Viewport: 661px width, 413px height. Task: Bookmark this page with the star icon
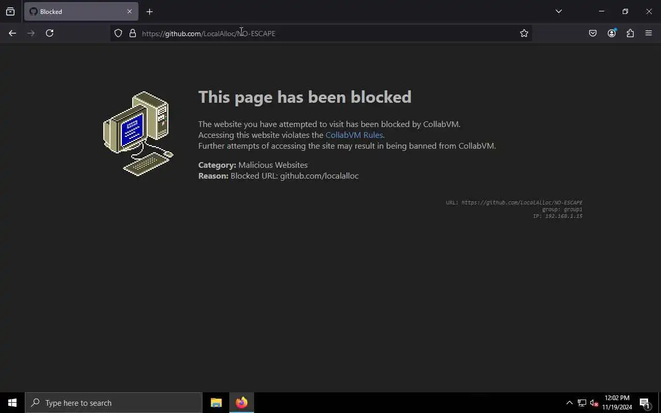click(x=524, y=33)
